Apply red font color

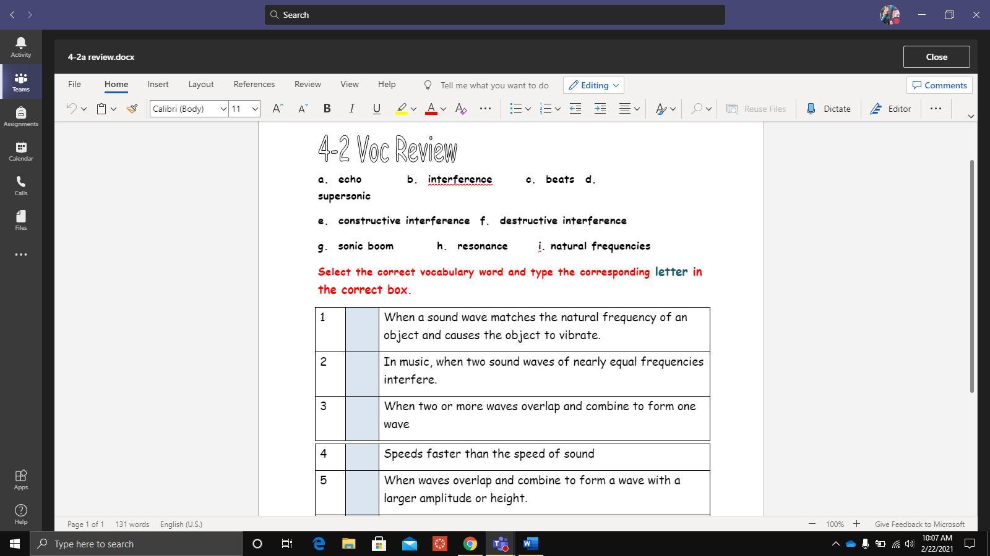click(431, 109)
